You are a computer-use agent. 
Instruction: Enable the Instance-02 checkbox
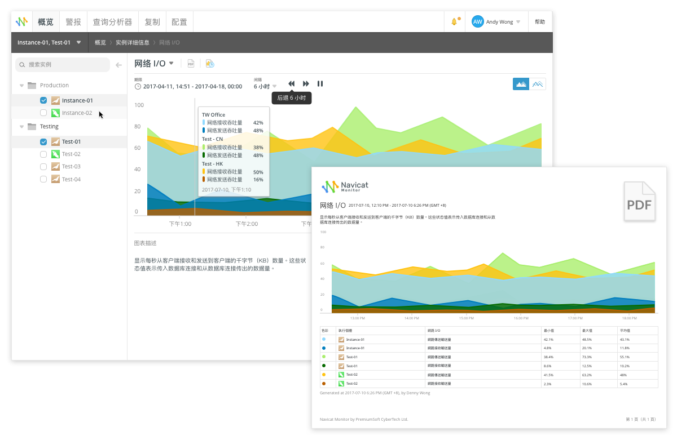tap(43, 113)
